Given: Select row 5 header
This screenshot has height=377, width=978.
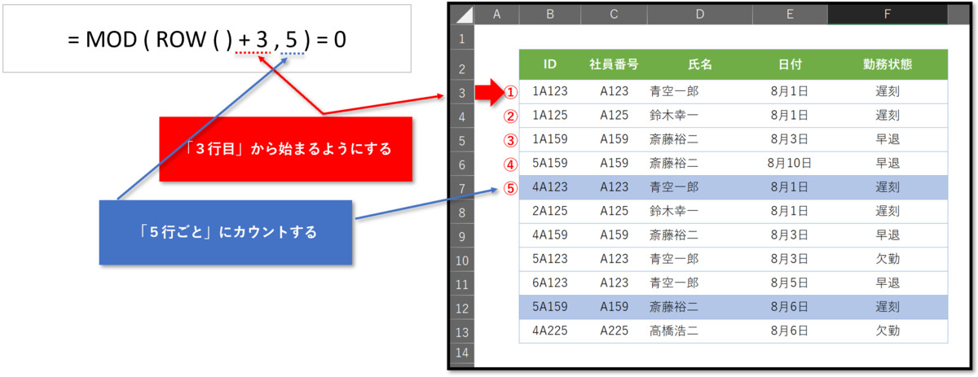Looking at the screenshot, I should coord(461,140).
